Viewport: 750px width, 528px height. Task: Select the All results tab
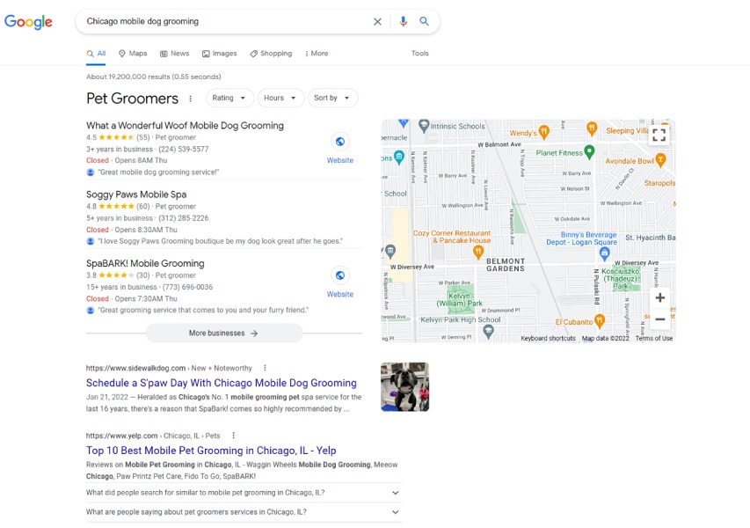(x=96, y=54)
